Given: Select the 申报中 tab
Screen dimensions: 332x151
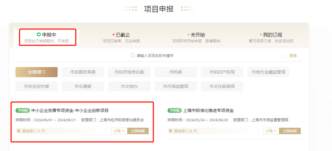Looking at the screenshot, I should pos(47,38).
